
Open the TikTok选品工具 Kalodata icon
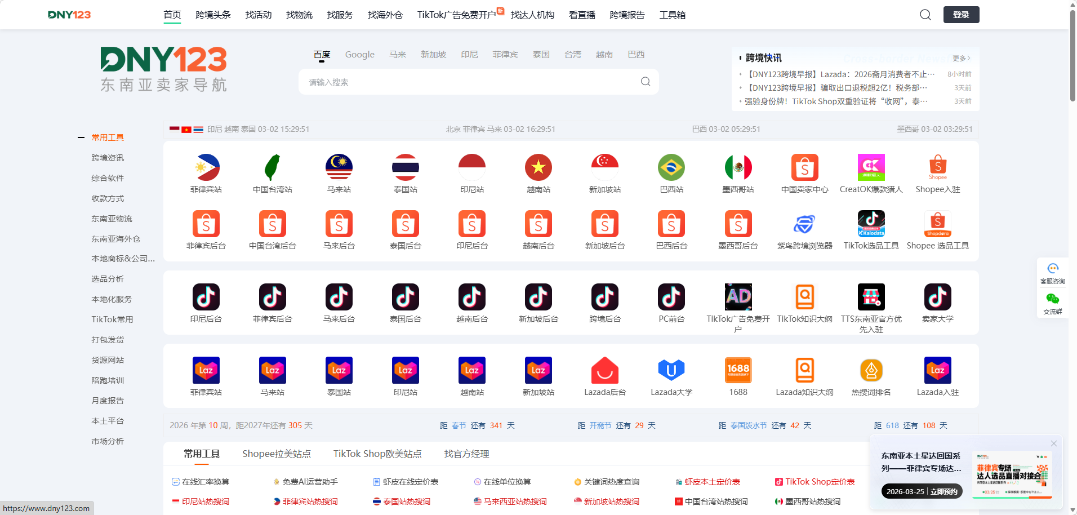(x=871, y=224)
